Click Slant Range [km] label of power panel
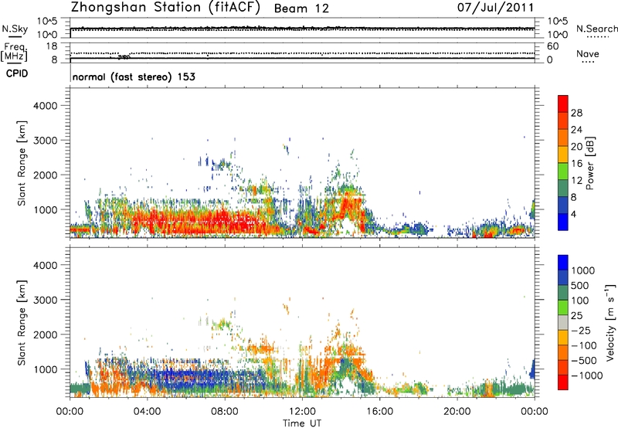The image size is (618, 428). pos(22,163)
